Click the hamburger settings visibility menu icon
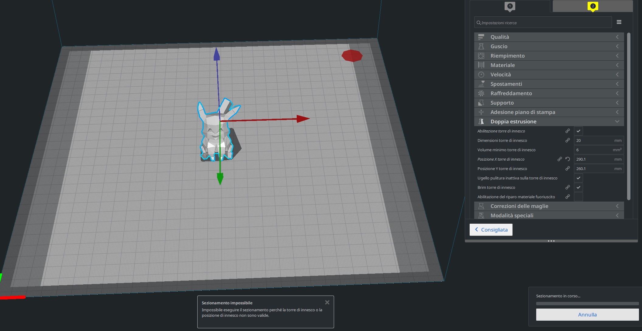 [x=619, y=22]
